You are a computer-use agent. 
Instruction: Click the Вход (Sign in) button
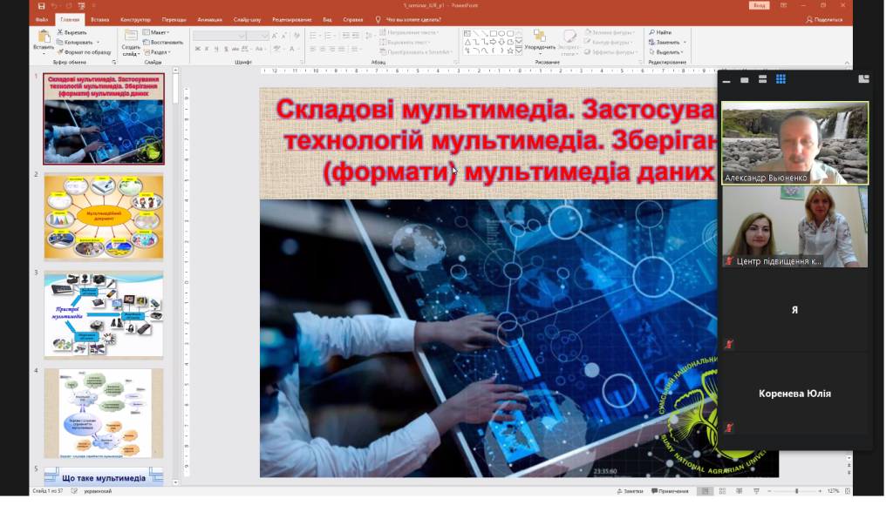pyautogui.click(x=760, y=5)
